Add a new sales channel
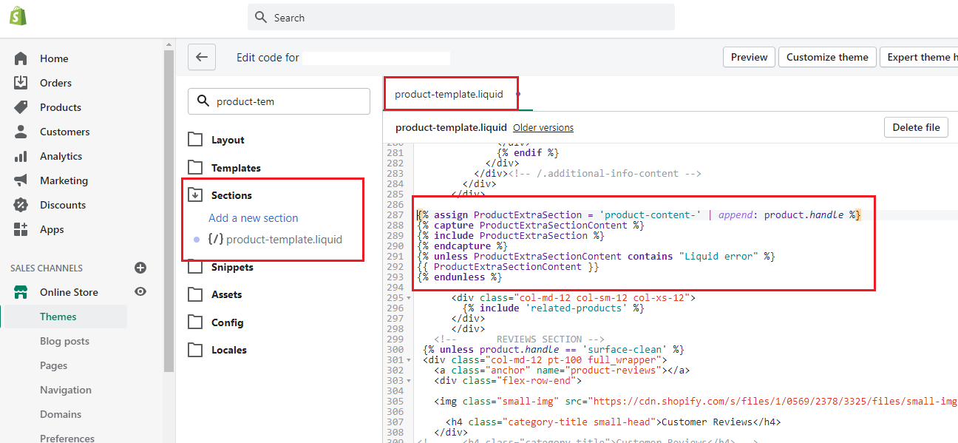This screenshot has height=443, width=958. [x=140, y=268]
